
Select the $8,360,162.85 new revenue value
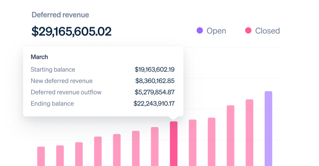point(155,81)
